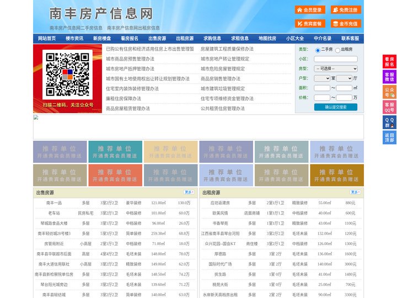397x298 pixels.
Task: Click the 确认提交搜索 button
Action: [336, 107]
